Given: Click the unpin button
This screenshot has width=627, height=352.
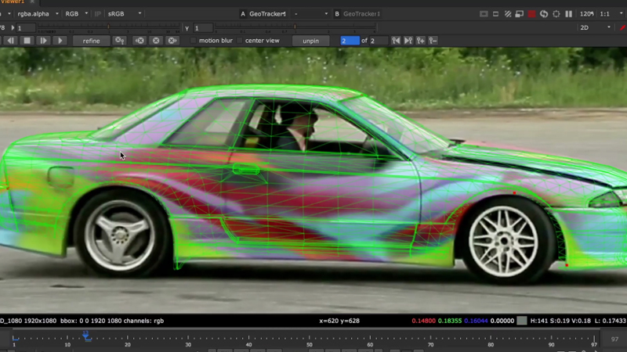Looking at the screenshot, I should click(310, 41).
